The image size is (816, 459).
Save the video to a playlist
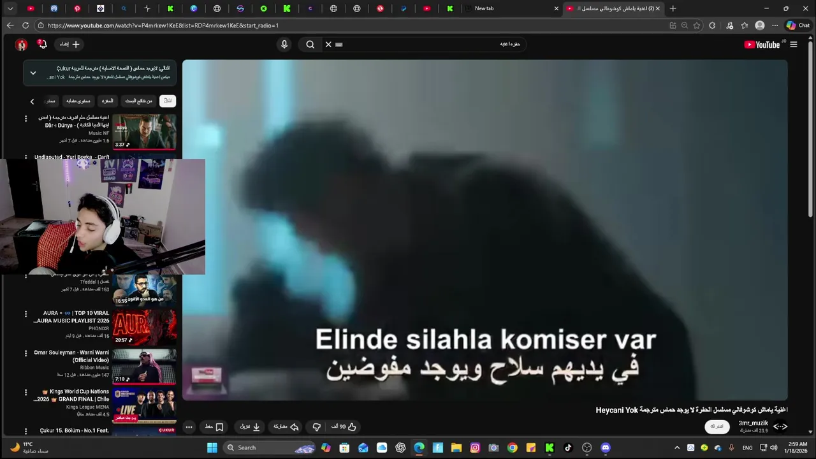[x=214, y=426]
